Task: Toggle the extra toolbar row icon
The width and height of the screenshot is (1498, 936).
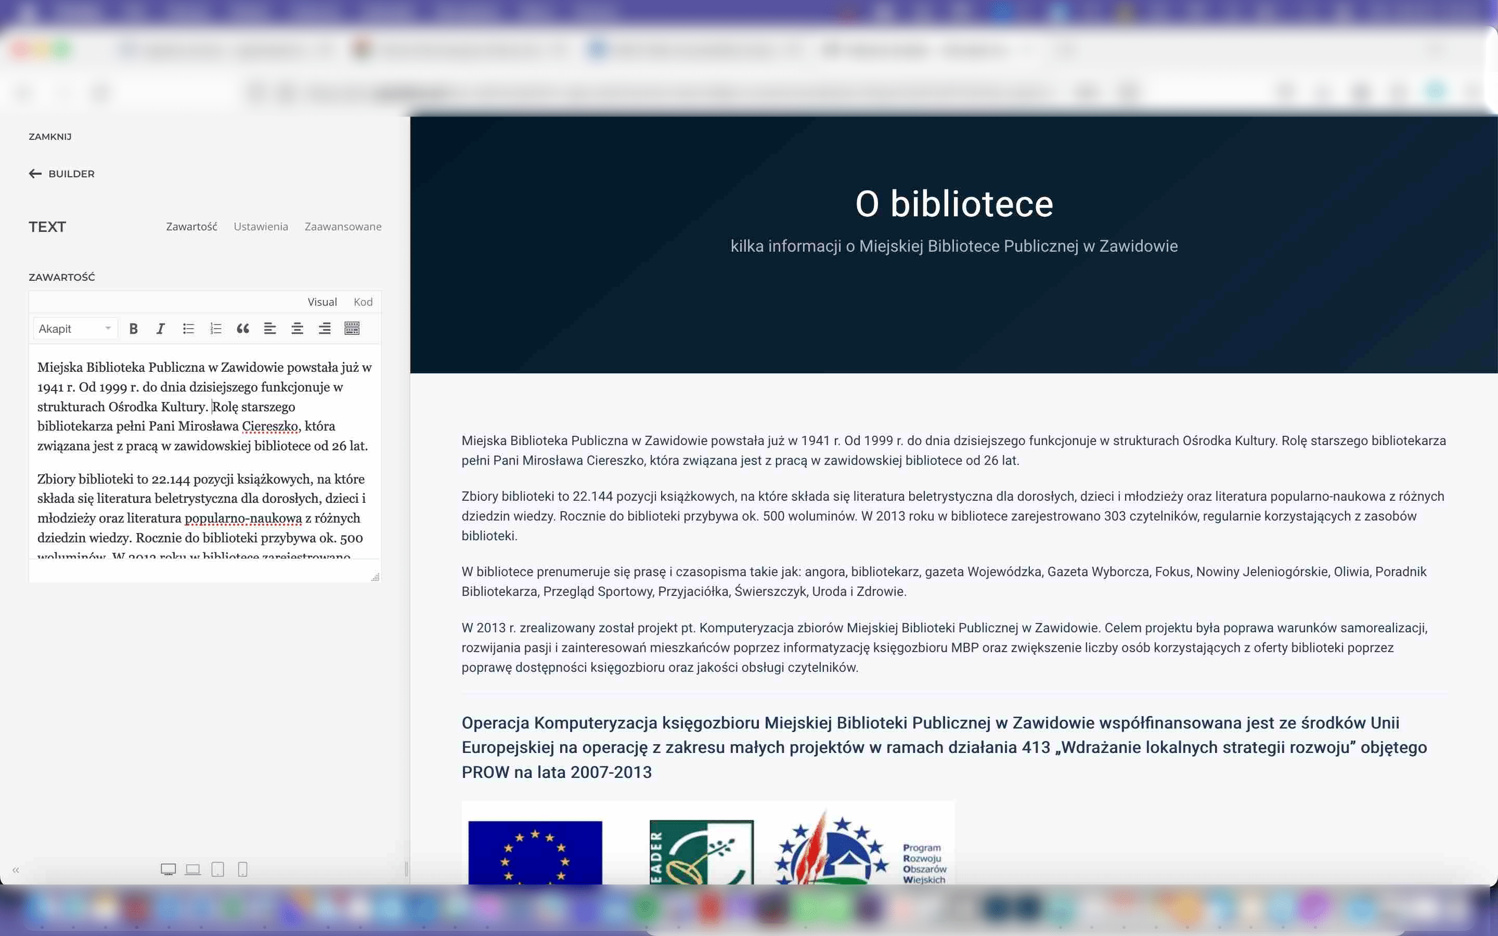Action: pyautogui.click(x=352, y=329)
